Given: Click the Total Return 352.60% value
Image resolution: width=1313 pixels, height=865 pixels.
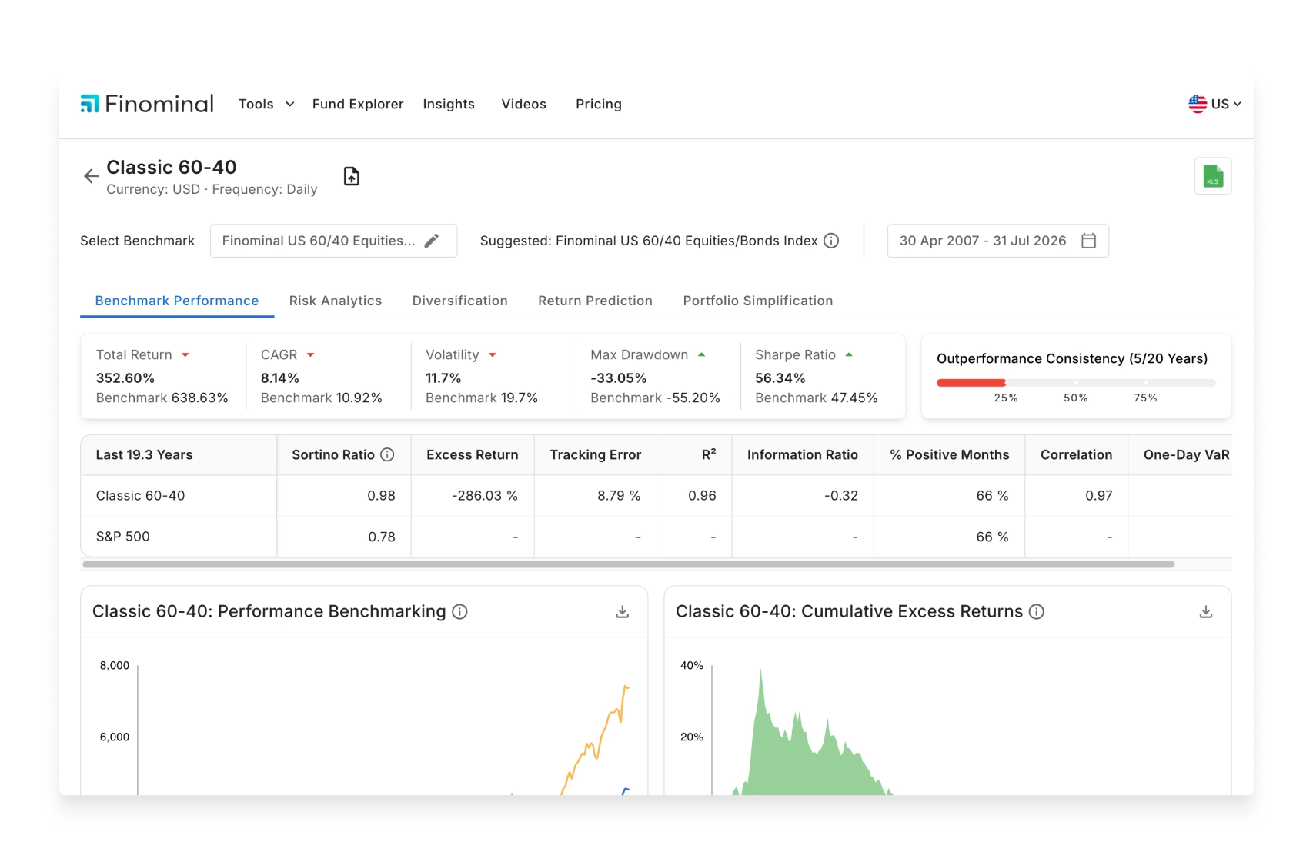Looking at the screenshot, I should coord(125,378).
